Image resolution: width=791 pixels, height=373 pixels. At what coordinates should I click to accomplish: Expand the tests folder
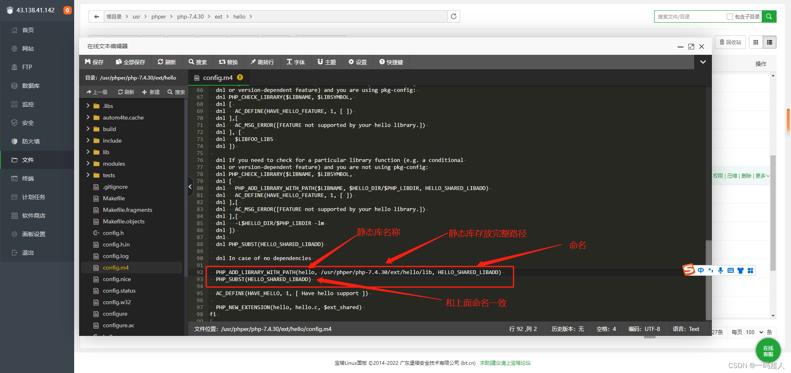pyautogui.click(x=88, y=175)
